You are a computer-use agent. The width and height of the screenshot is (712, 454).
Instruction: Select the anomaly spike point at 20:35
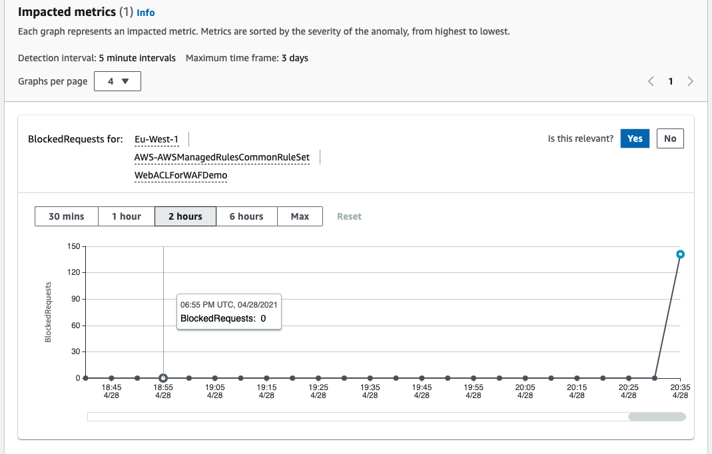tap(679, 254)
